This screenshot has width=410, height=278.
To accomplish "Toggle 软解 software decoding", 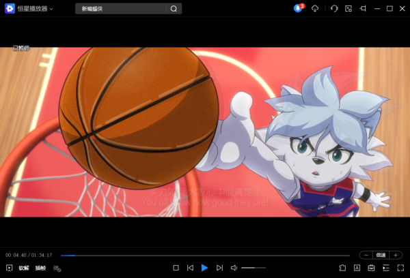I will (24, 268).
